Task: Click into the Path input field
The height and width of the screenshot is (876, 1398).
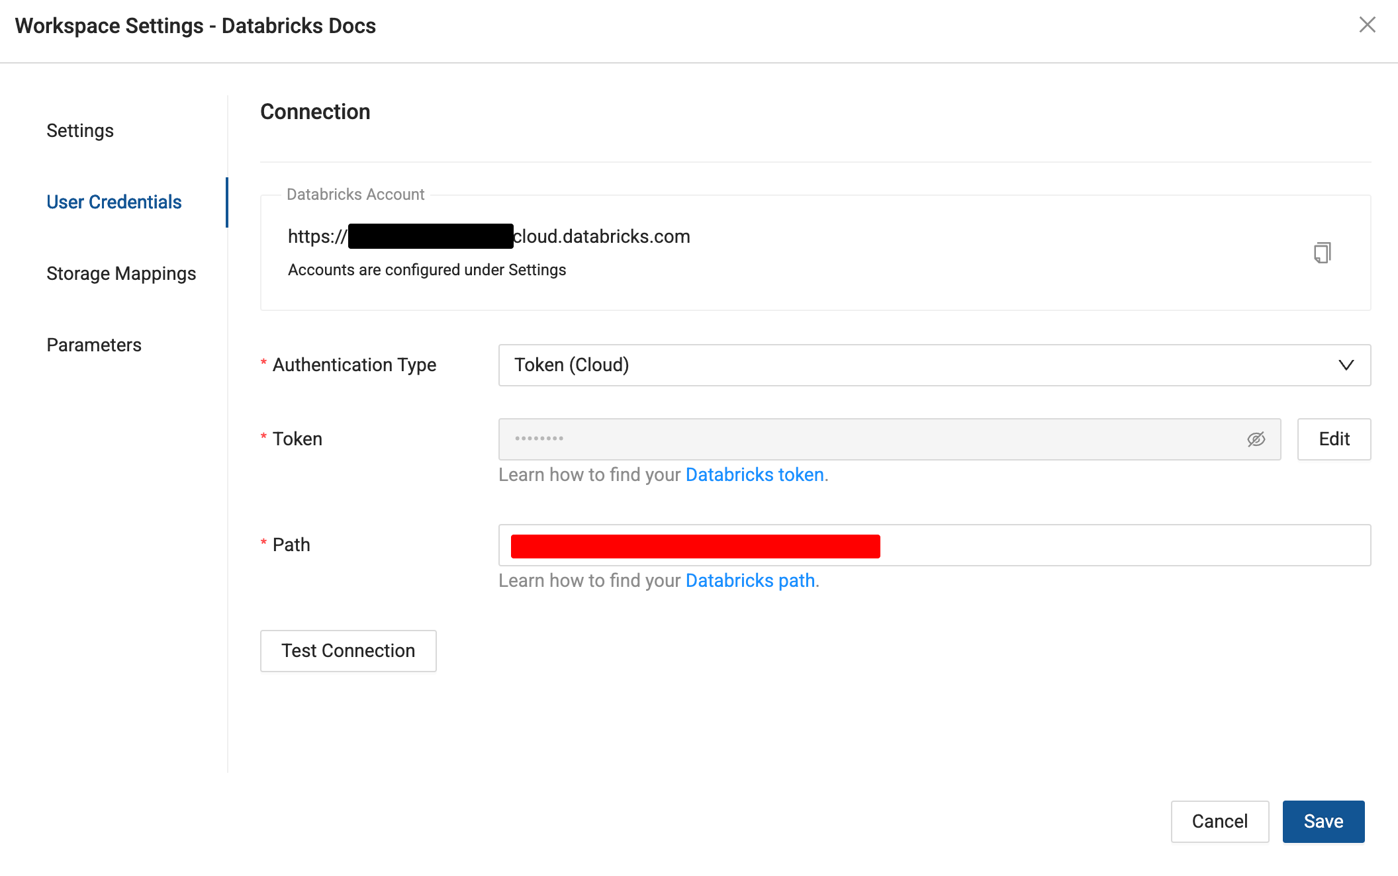Action: point(934,545)
